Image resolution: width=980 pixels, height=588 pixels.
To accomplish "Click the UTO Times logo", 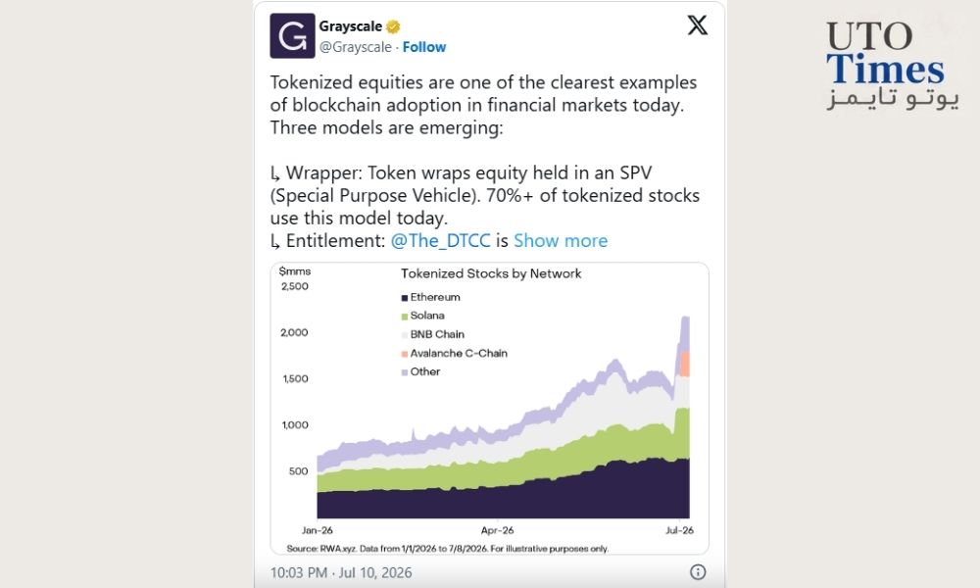I will 892,66.
